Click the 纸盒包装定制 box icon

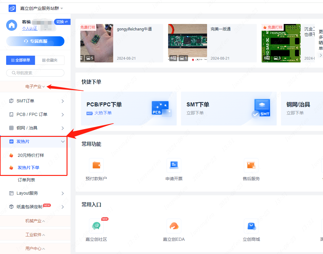[x=11, y=207]
